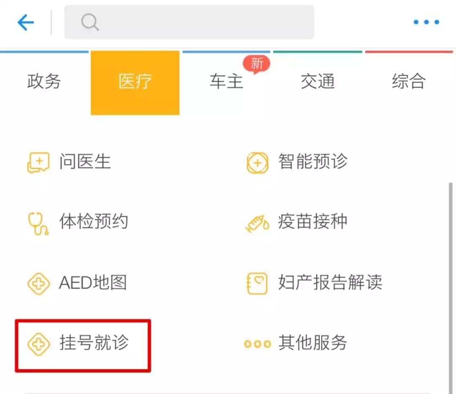Open the AED地图 map service icon
The width and height of the screenshot is (456, 394).
click(38, 283)
